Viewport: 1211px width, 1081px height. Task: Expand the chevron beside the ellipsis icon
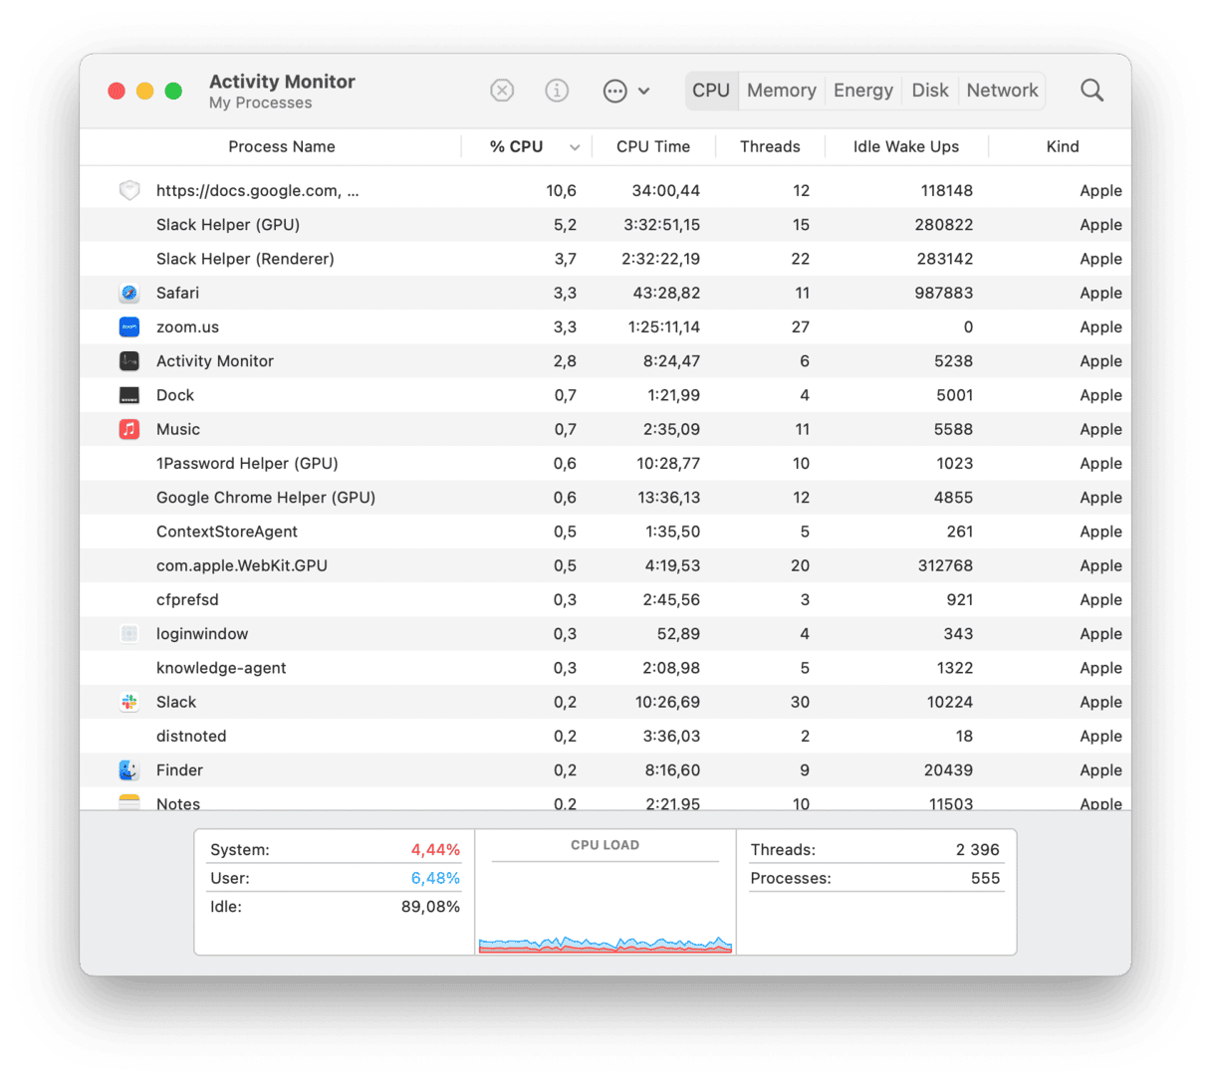tap(644, 91)
